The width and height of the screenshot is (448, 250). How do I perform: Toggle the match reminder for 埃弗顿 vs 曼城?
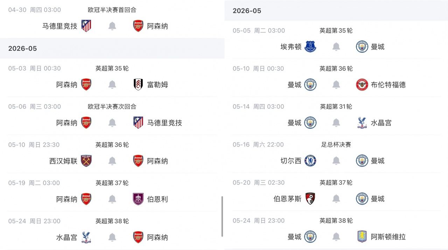(336, 47)
